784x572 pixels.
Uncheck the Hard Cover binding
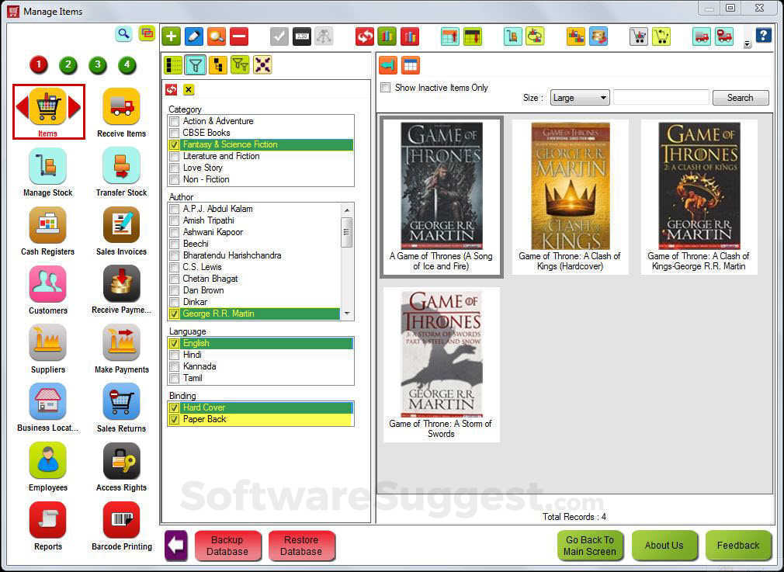point(175,407)
